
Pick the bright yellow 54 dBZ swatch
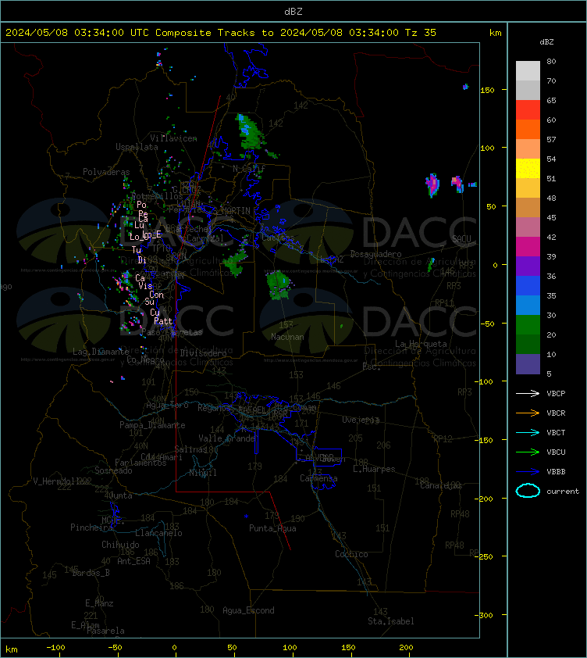(528, 169)
